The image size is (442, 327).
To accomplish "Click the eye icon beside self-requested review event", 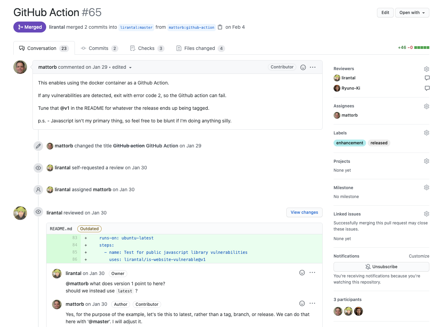I will (x=38, y=168).
